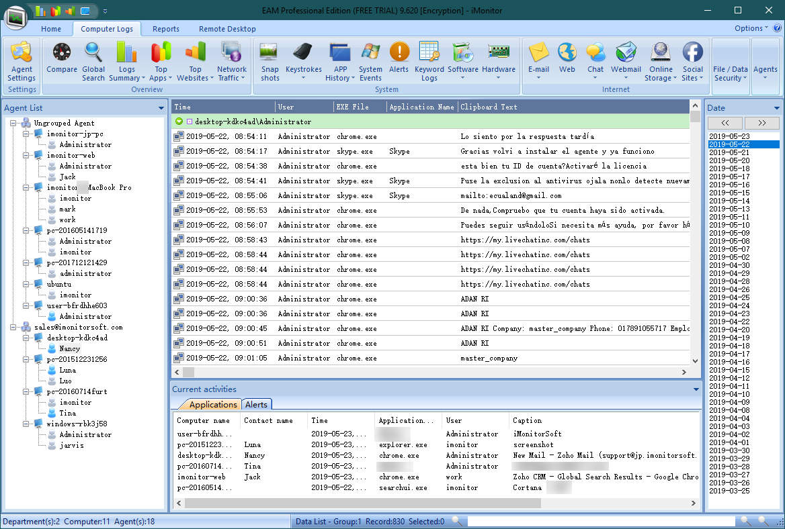Go to earlier dates with << button
Screen dimensions: 785x529
[x=725, y=122]
